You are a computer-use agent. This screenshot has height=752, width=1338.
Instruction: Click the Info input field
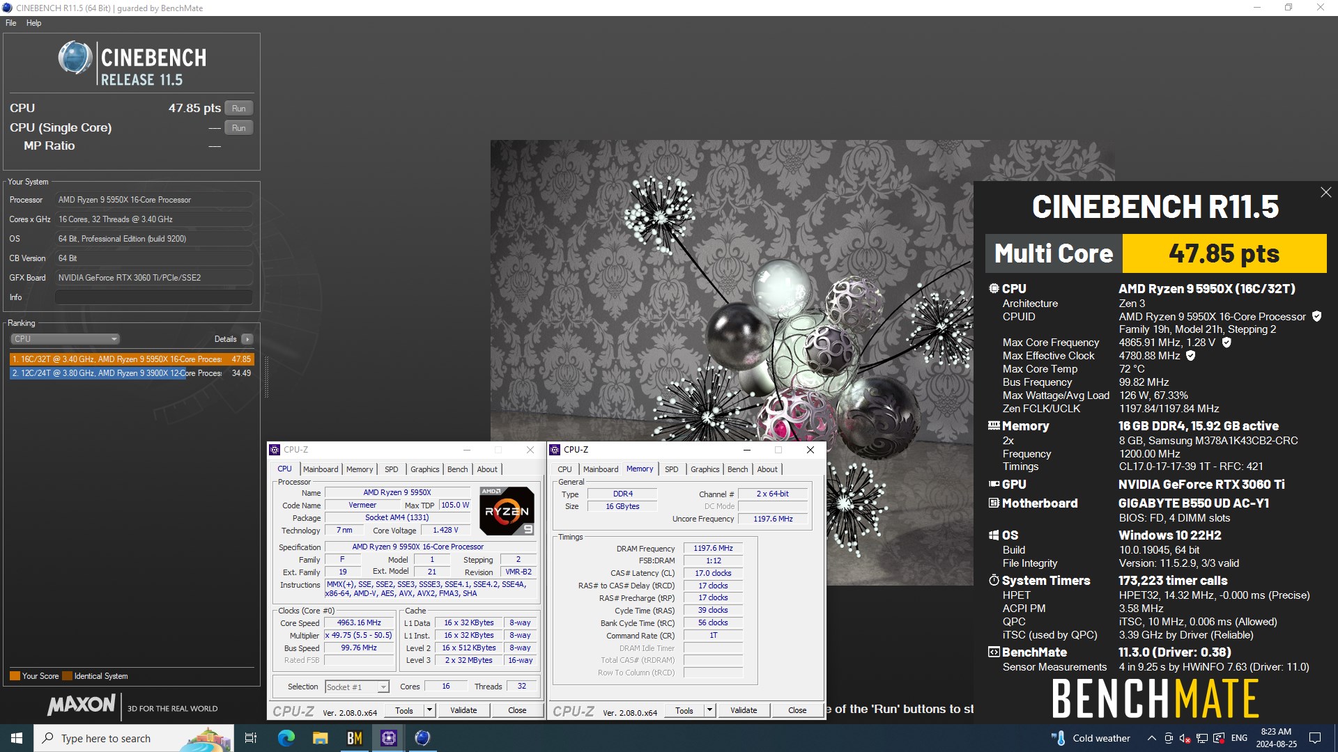click(153, 297)
